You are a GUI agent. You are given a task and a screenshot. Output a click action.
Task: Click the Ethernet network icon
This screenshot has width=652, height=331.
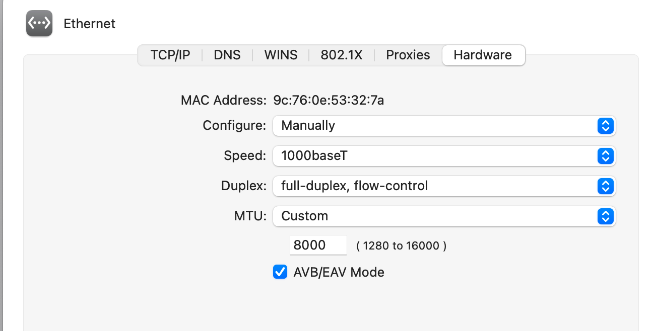(39, 24)
